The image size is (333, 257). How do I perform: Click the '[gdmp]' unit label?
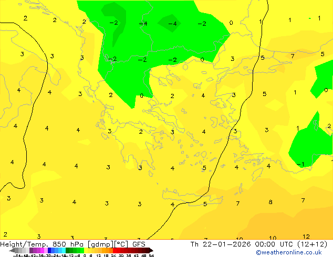(x=100, y=244)
